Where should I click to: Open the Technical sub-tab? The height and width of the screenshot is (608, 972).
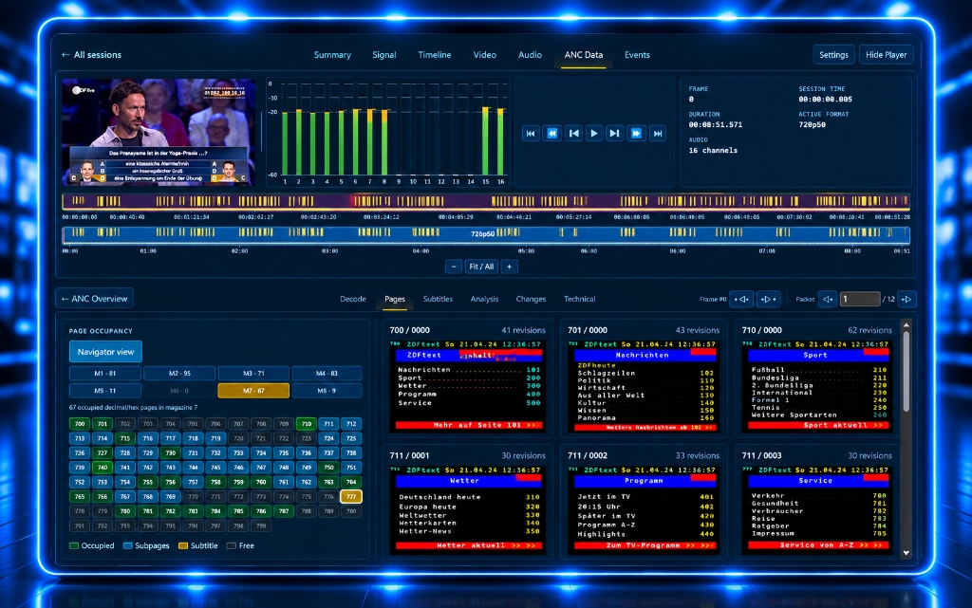580,299
